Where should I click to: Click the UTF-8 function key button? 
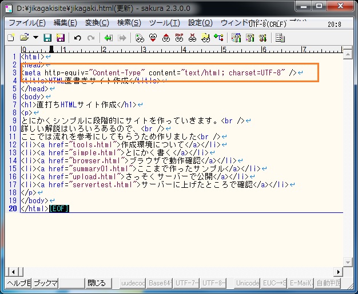click(x=213, y=283)
